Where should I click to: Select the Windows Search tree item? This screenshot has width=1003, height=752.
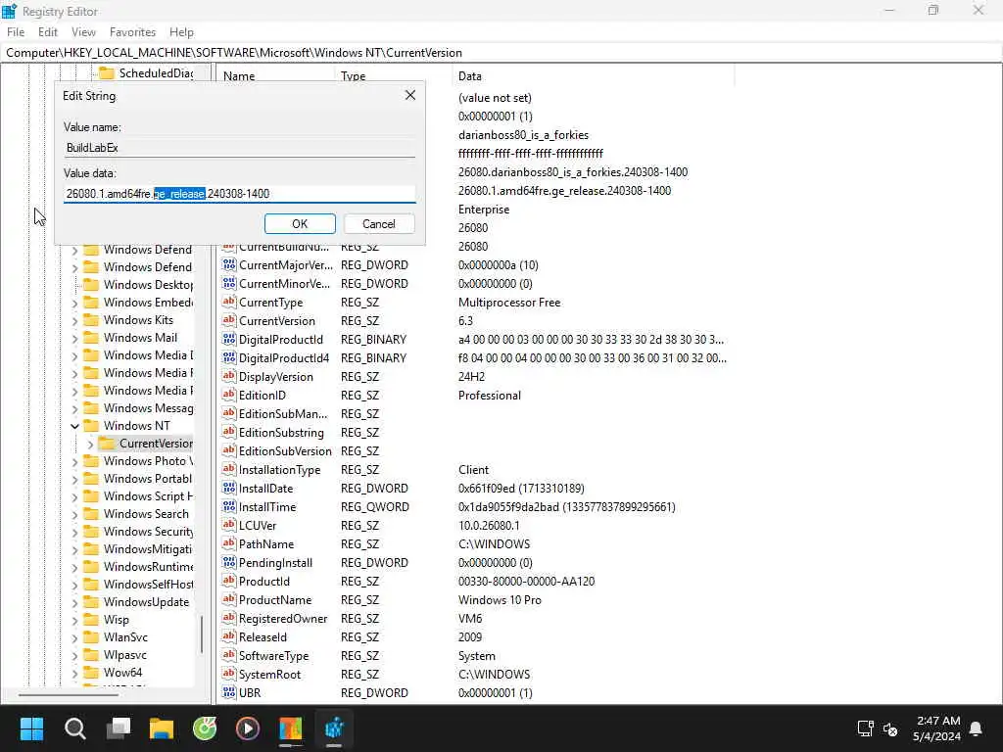(146, 514)
